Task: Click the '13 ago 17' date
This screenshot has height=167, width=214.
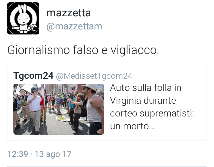Action: [53, 154]
